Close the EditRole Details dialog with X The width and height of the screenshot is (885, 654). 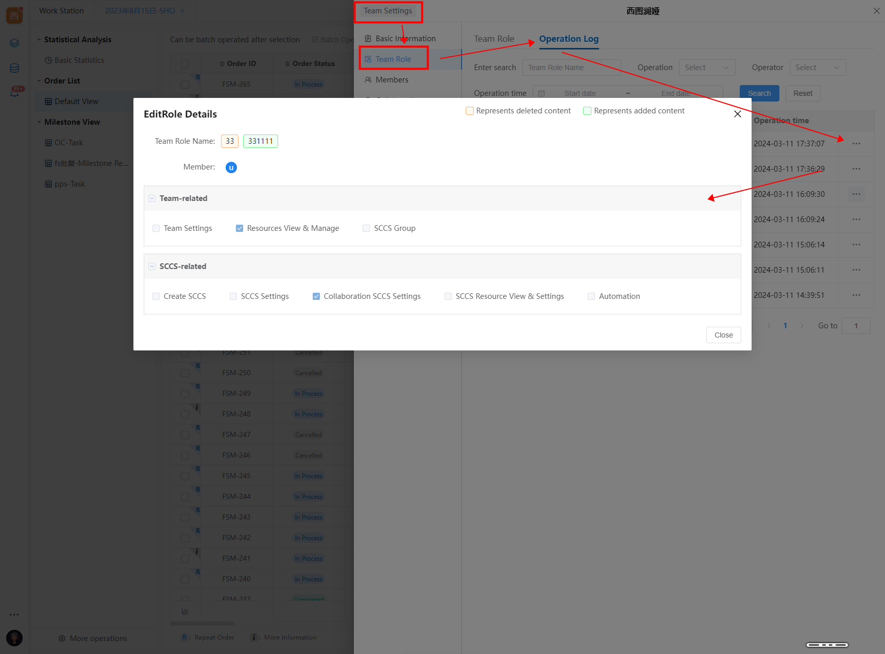pos(737,114)
